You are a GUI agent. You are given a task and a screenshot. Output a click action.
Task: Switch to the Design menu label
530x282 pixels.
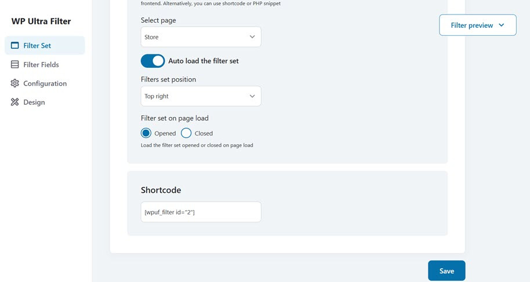tap(34, 102)
